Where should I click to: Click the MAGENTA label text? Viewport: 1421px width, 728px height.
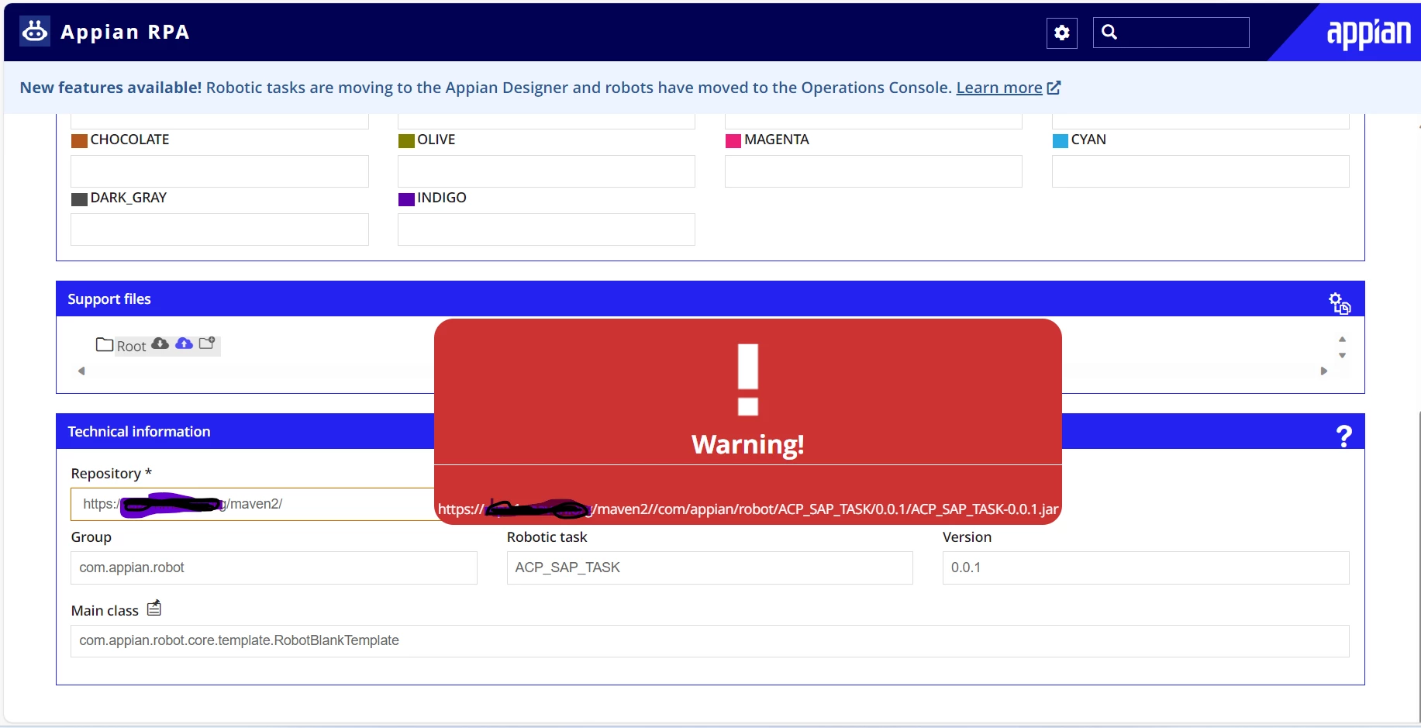pyautogui.click(x=777, y=140)
